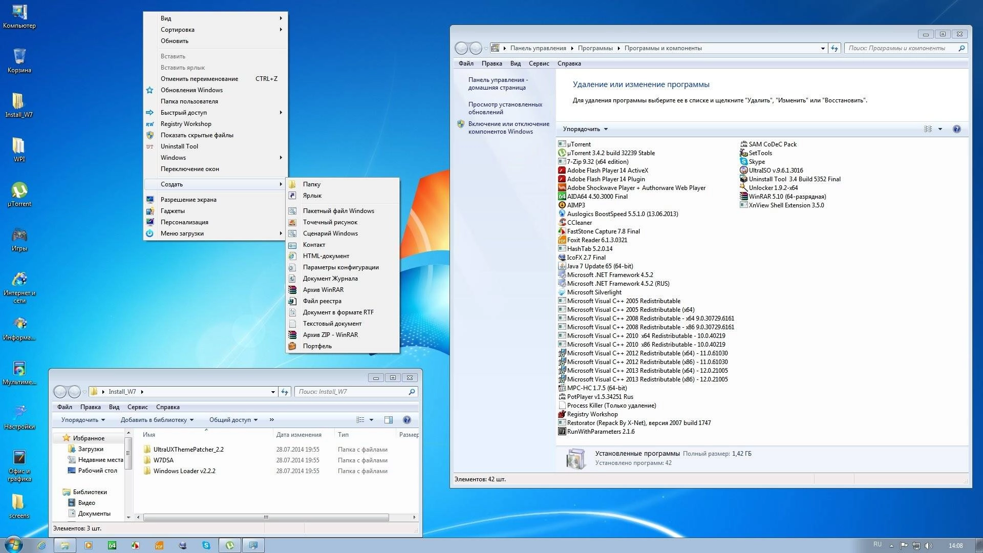Create a new Папку from the submenu

[x=342, y=184]
